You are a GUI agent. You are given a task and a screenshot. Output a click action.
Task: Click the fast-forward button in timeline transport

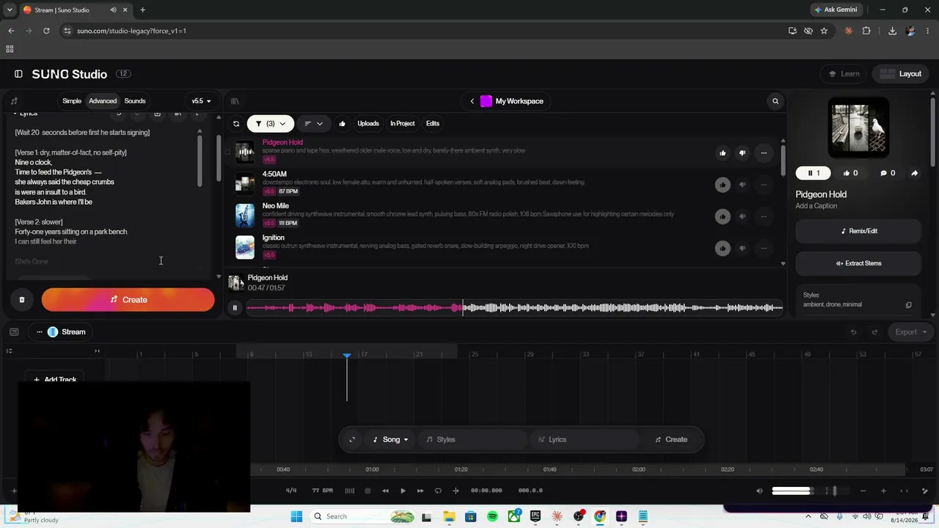coord(420,491)
